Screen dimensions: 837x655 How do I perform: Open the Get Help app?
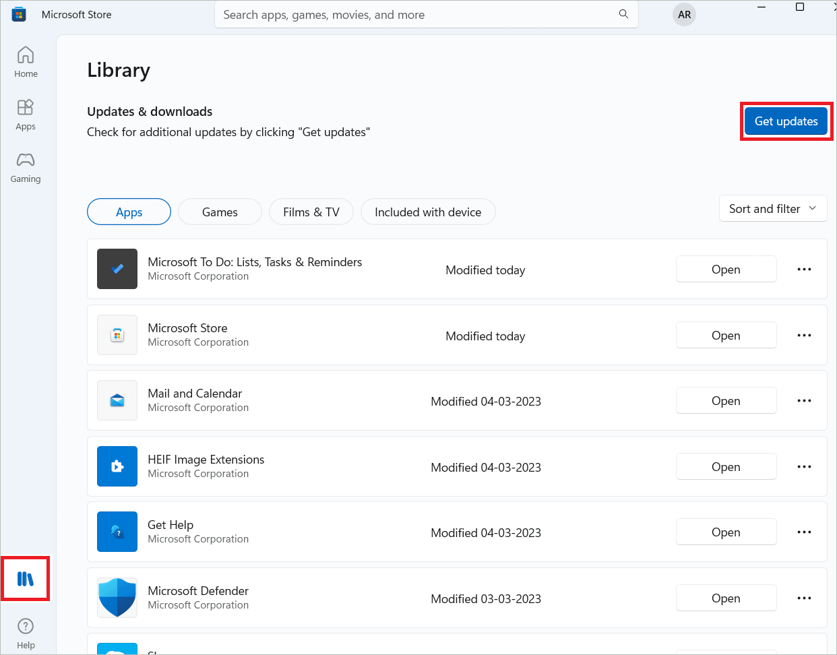click(x=726, y=532)
